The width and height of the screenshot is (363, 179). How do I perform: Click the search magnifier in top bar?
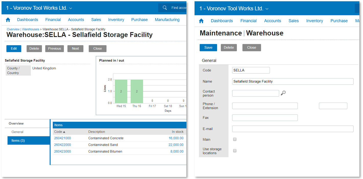(x=165, y=8)
